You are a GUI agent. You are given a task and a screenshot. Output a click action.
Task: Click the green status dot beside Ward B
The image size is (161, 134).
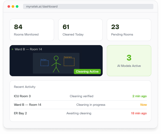pos(12,49)
